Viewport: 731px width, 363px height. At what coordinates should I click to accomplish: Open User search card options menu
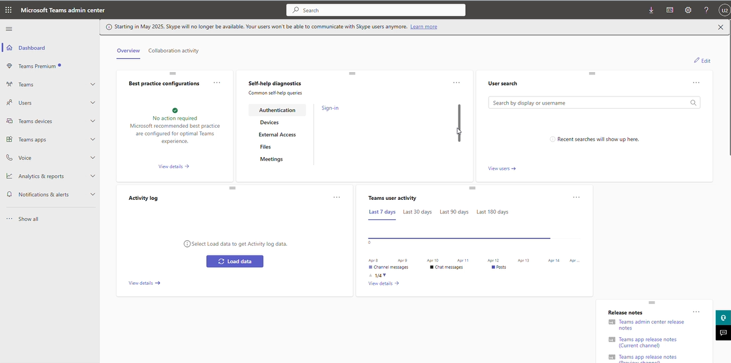pyautogui.click(x=696, y=82)
